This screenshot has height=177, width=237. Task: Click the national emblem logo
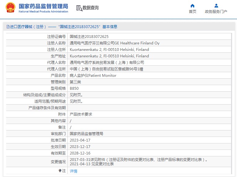coord(11,7)
